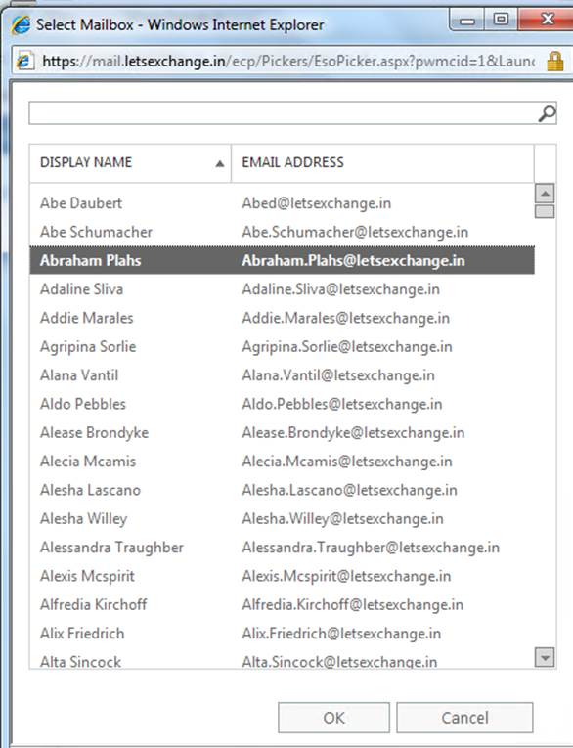The width and height of the screenshot is (573, 748).
Task: Choose Alfredia Kirchoff from the list
Action: pos(282,604)
